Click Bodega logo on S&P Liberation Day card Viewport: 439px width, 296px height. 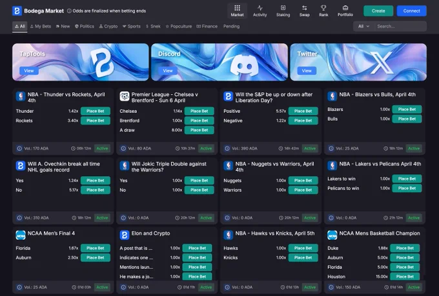click(228, 96)
